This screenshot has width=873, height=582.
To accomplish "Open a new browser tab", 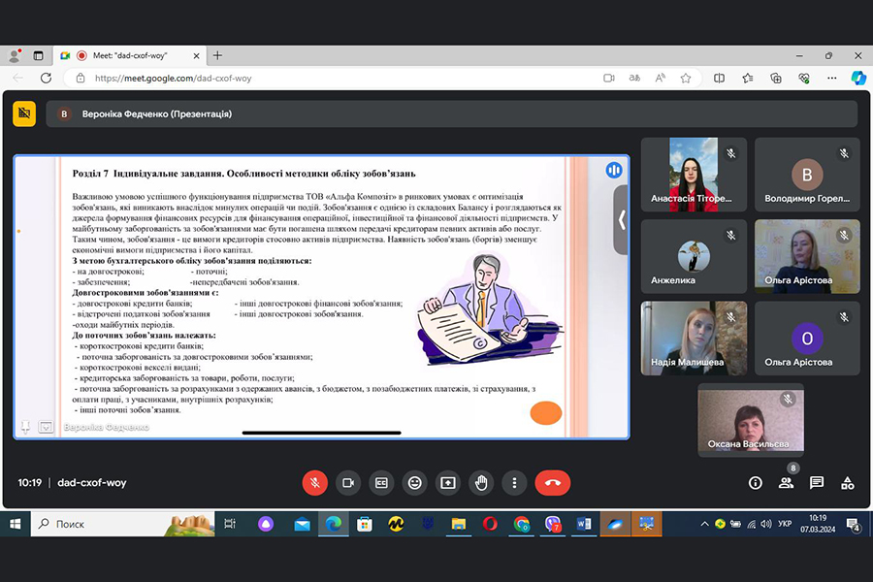I will click(x=217, y=55).
